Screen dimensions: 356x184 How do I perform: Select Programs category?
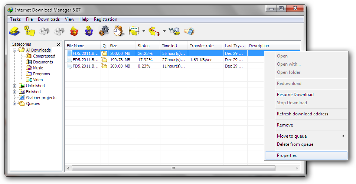coord(41,74)
